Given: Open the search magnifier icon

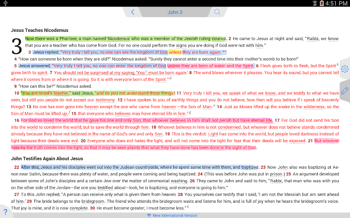Looking at the screenshot, I should 217,12.
